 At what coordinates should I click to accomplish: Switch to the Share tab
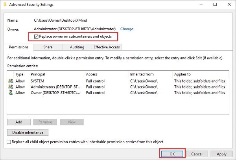tap(48, 47)
